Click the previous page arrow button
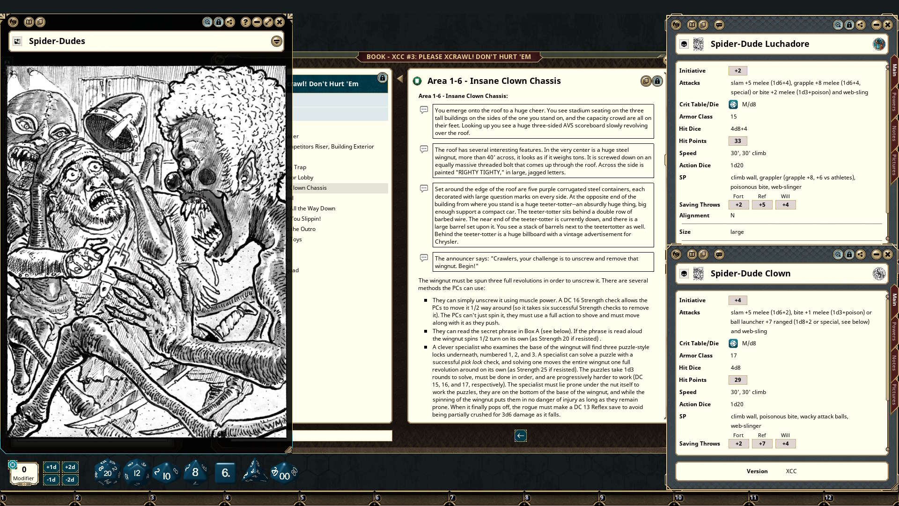This screenshot has height=506, width=899. [x=520, y=436]
